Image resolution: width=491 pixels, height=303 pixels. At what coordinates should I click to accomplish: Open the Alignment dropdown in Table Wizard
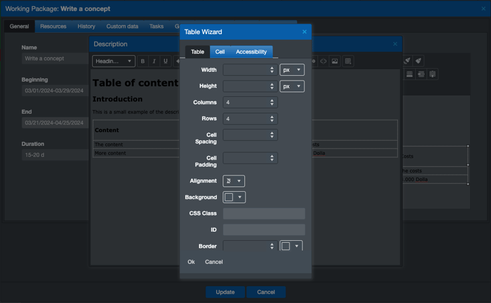[x=234, y=181]
